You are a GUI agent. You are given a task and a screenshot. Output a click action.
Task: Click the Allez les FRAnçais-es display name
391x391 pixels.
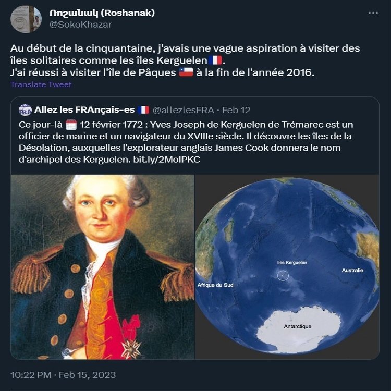click(x=84, y=109)
